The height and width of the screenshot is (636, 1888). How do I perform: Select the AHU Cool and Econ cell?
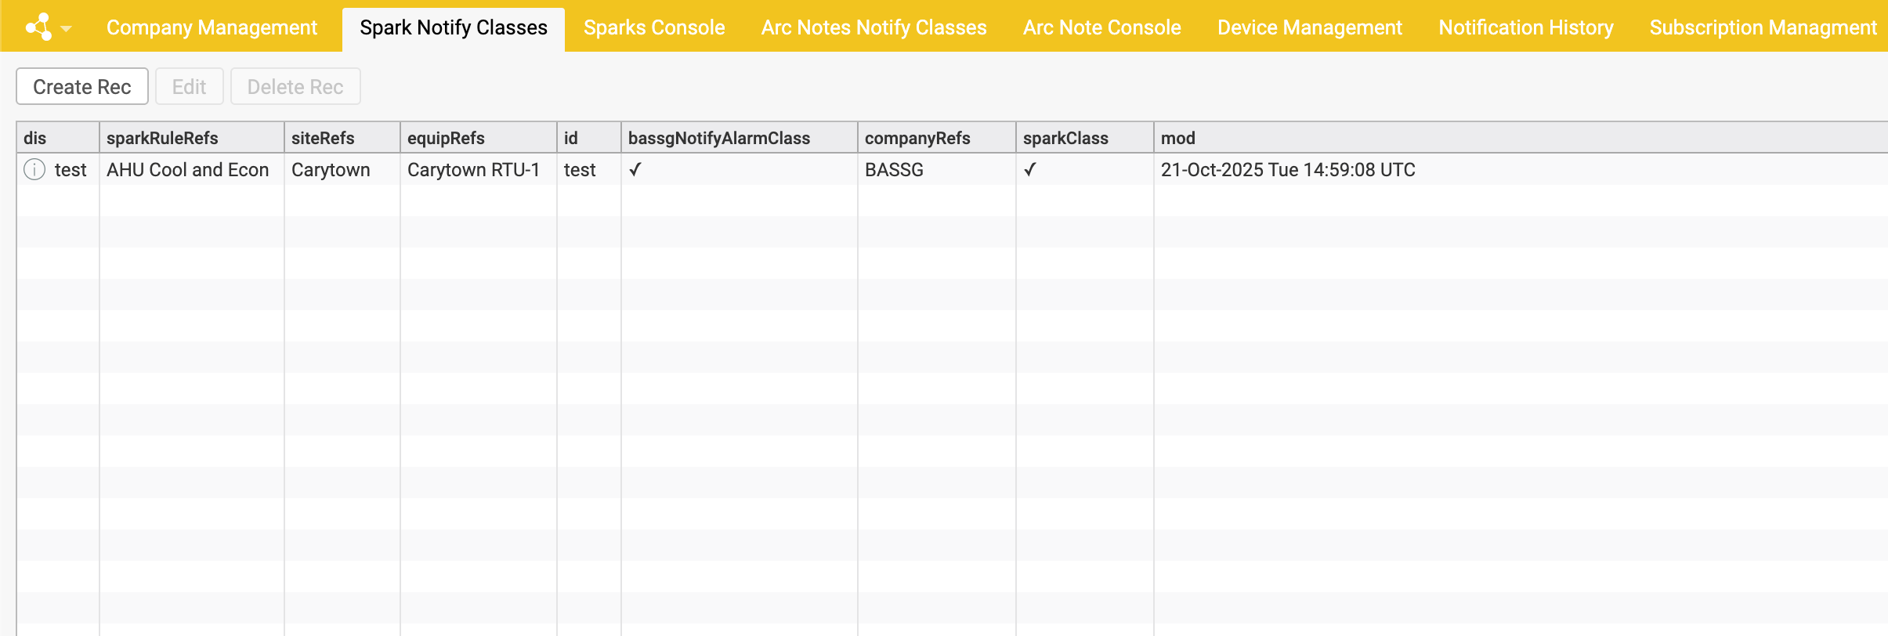click(x=188, y=169)
